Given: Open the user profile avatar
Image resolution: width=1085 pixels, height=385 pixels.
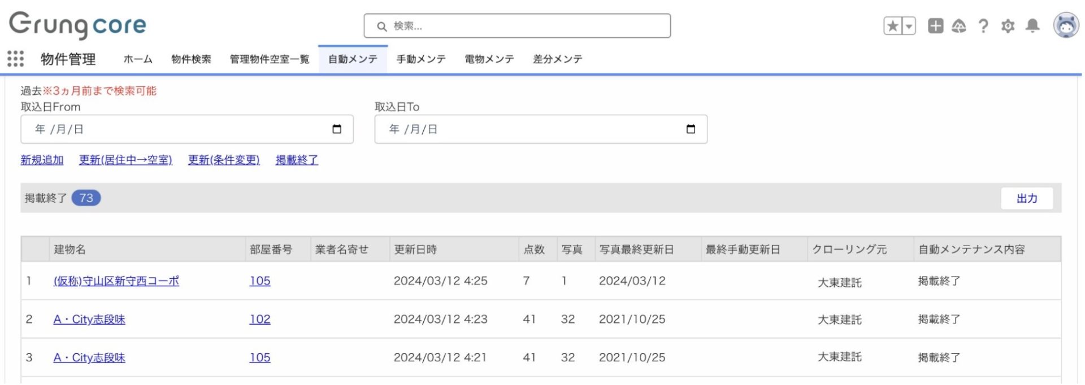Looking at the screenshot, I should pyautogui.click(x=1066, y=26).
